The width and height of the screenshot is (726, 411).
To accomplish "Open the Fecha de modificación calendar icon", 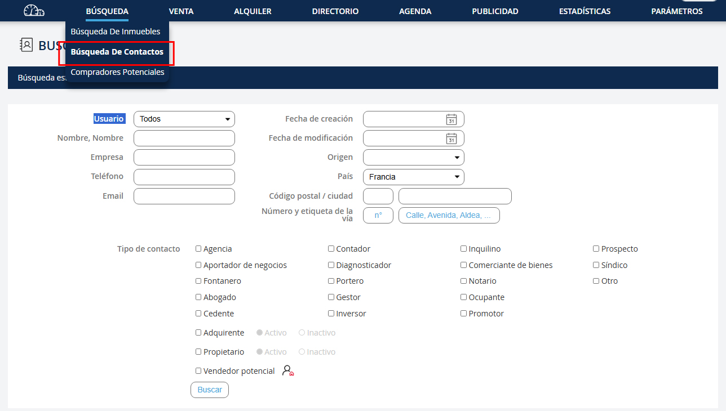I will [451, 139].
